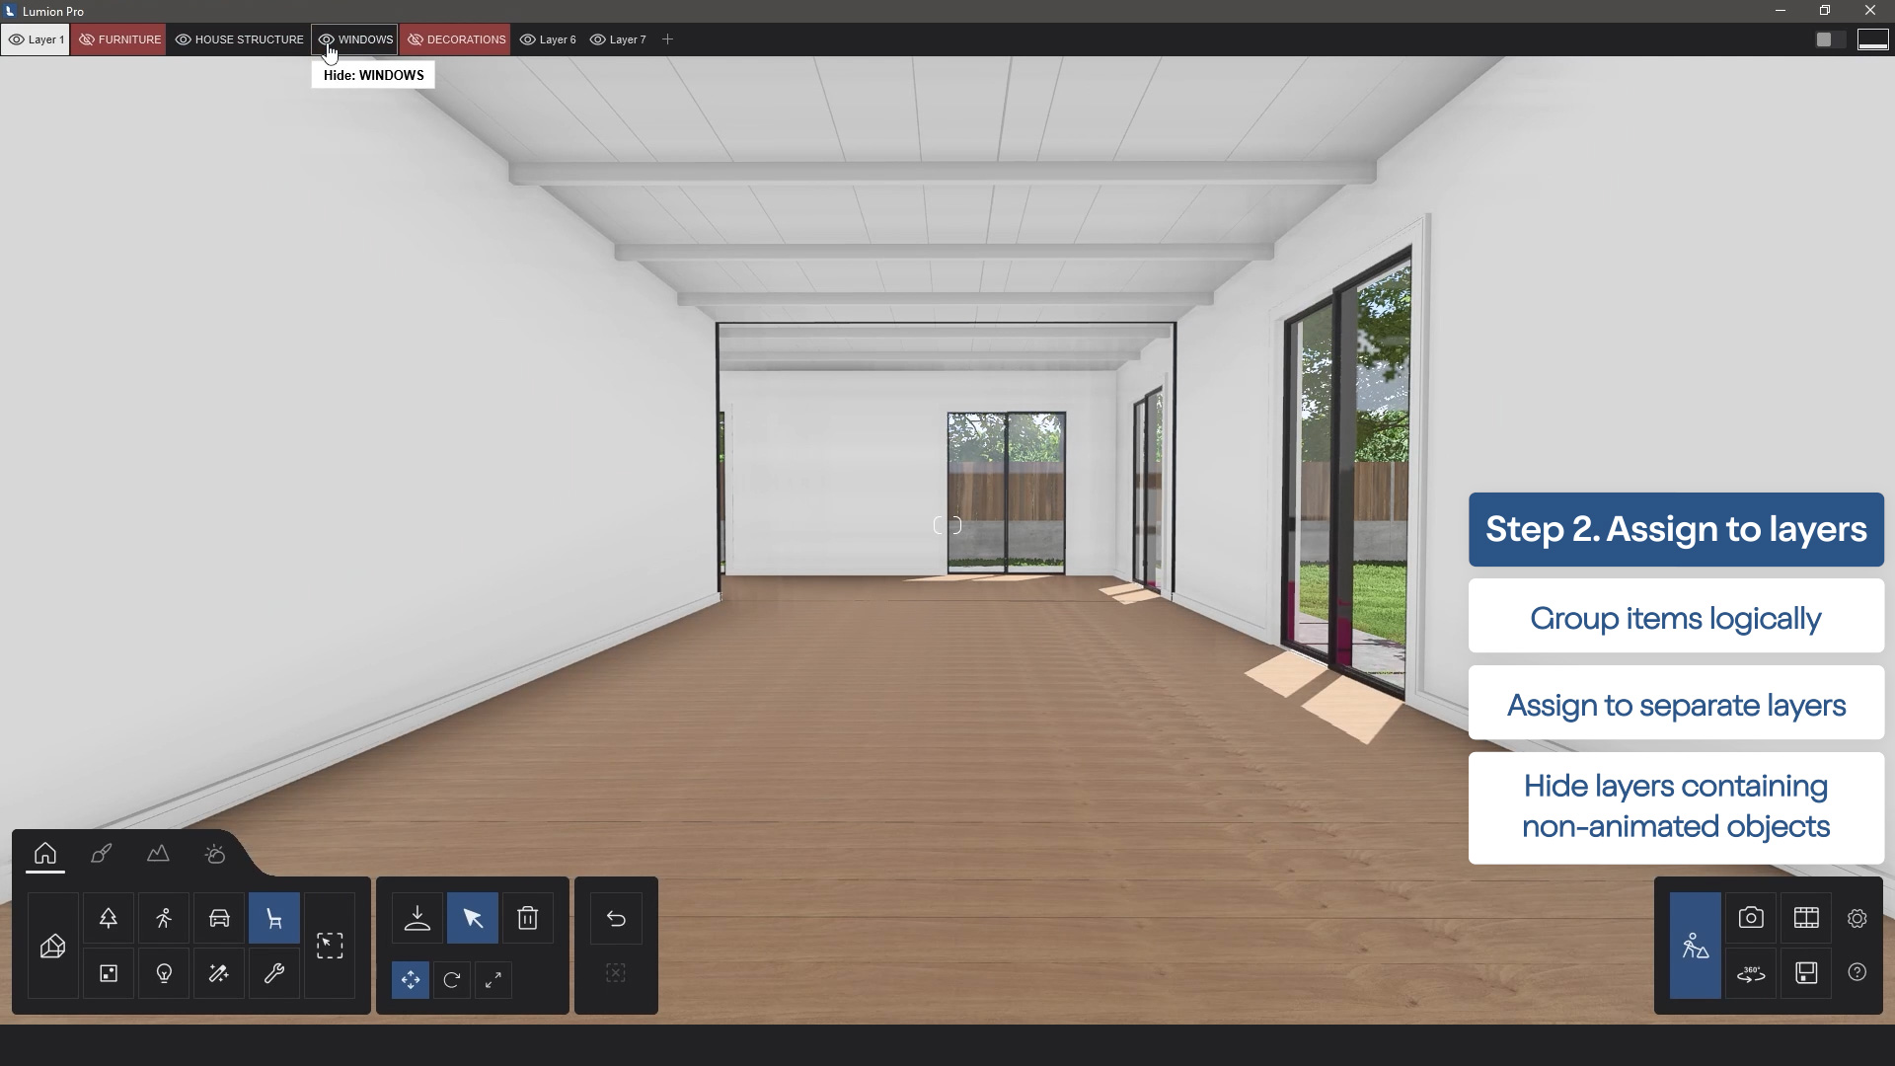Image resolution: width=1895 pixels, height=1066 pixels.
Task: Hide the WINDOWS layer eye toggle
Action: pos(327,39)
